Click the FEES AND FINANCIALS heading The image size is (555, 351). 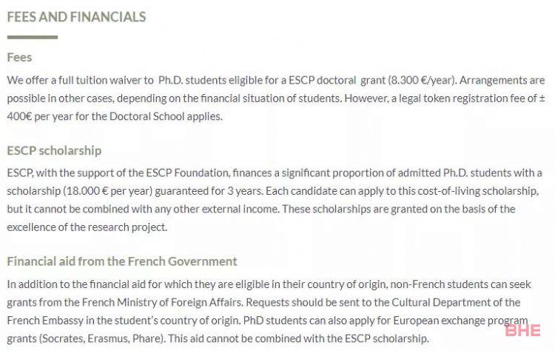click(76, 17)
